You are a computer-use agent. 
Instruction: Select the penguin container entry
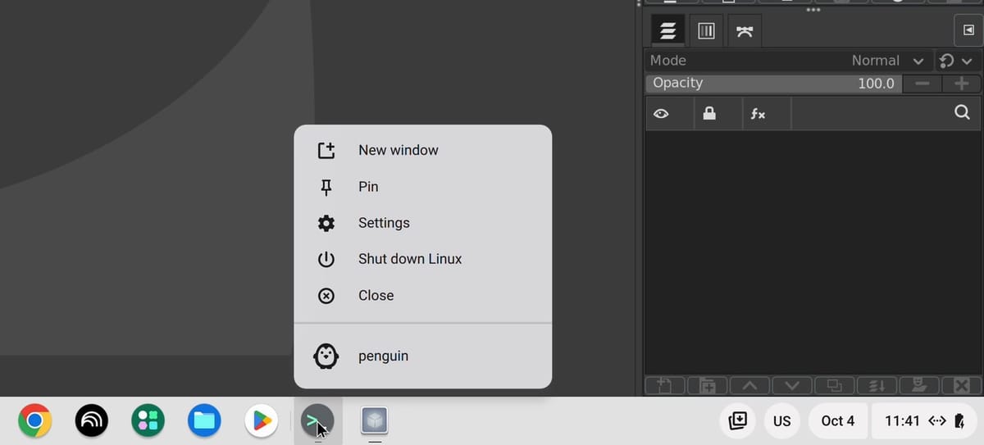point(423,356)
